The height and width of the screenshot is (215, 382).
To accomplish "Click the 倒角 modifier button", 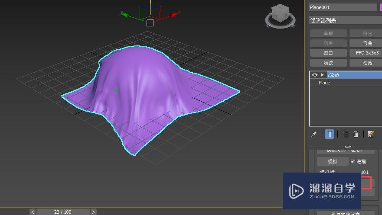I will pyautogui.click(x=328, y=43).
